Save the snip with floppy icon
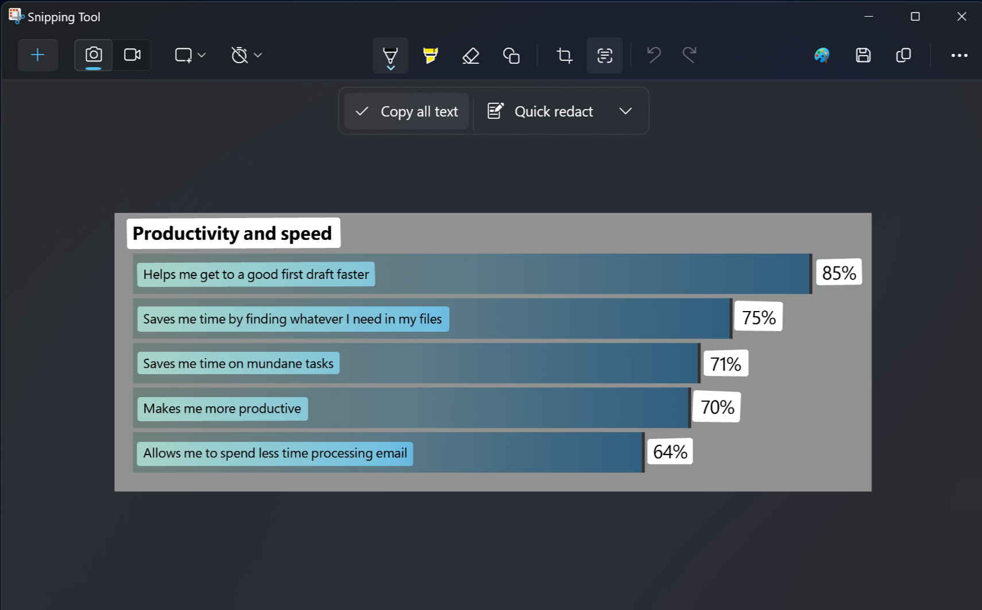The width and height of the screenshot is (982, 610). pyautogui.click(x=863, y=55)
